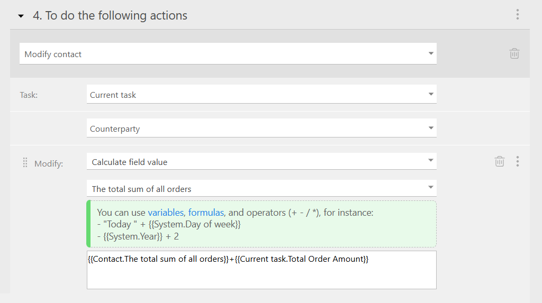Delete the Modify row using its trash icon
Image resolution: width=542 pixels, height=303 pixels.
point(500,161)
